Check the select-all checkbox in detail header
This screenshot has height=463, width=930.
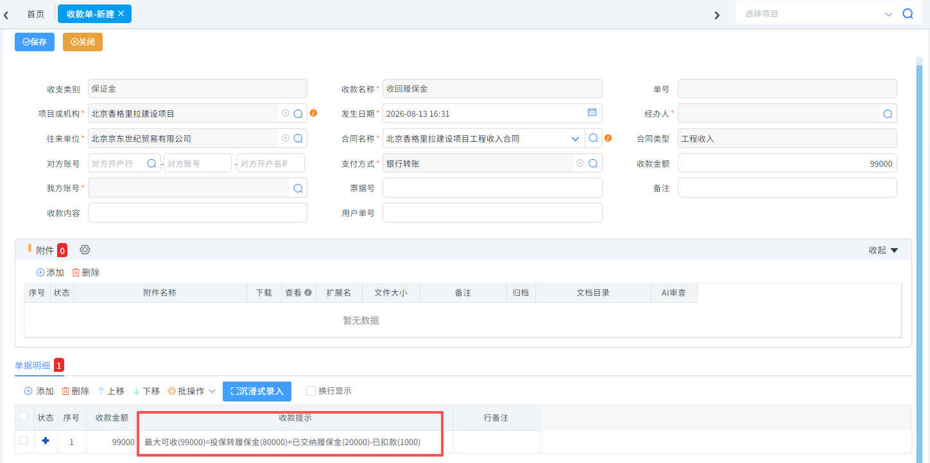pyautogui.click(x=24, y=416)
